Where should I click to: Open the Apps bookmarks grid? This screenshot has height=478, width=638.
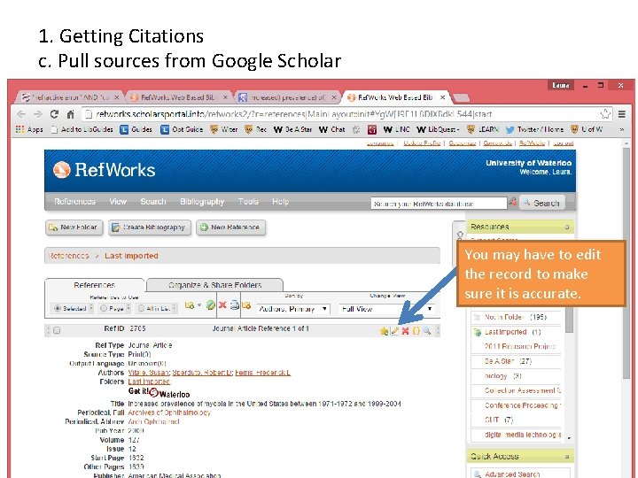29,129
